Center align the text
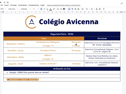Image resolution: width=126 pixels, height=94 pixels. click(72, 9)
